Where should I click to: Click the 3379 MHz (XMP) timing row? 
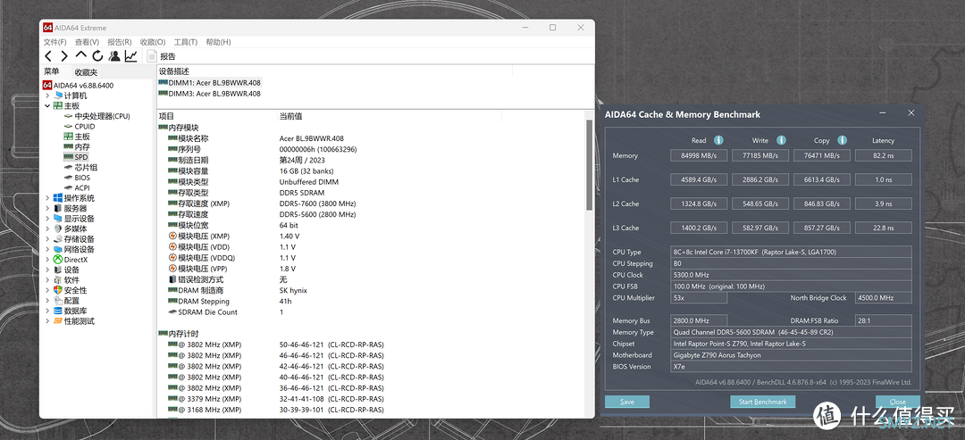(371, 399)
